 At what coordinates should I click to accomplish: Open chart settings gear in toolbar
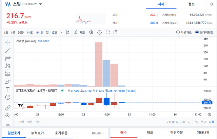99,33
